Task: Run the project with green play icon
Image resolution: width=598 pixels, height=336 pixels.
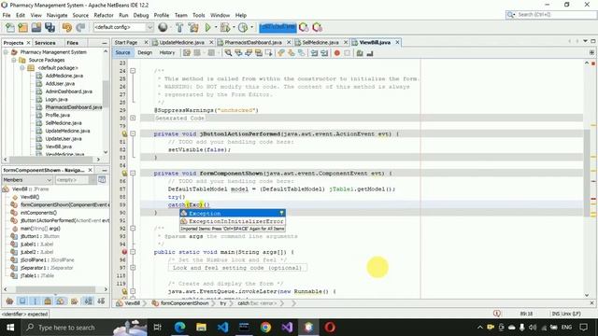Action: (x=207, y=27)
